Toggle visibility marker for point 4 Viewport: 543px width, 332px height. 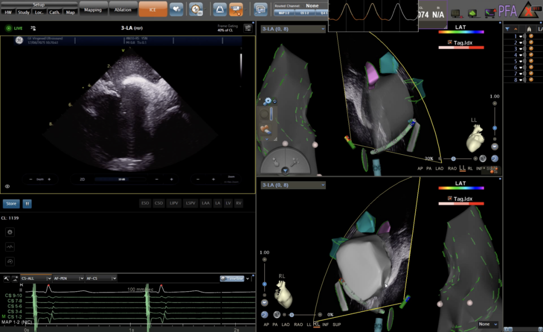point(531,55)
